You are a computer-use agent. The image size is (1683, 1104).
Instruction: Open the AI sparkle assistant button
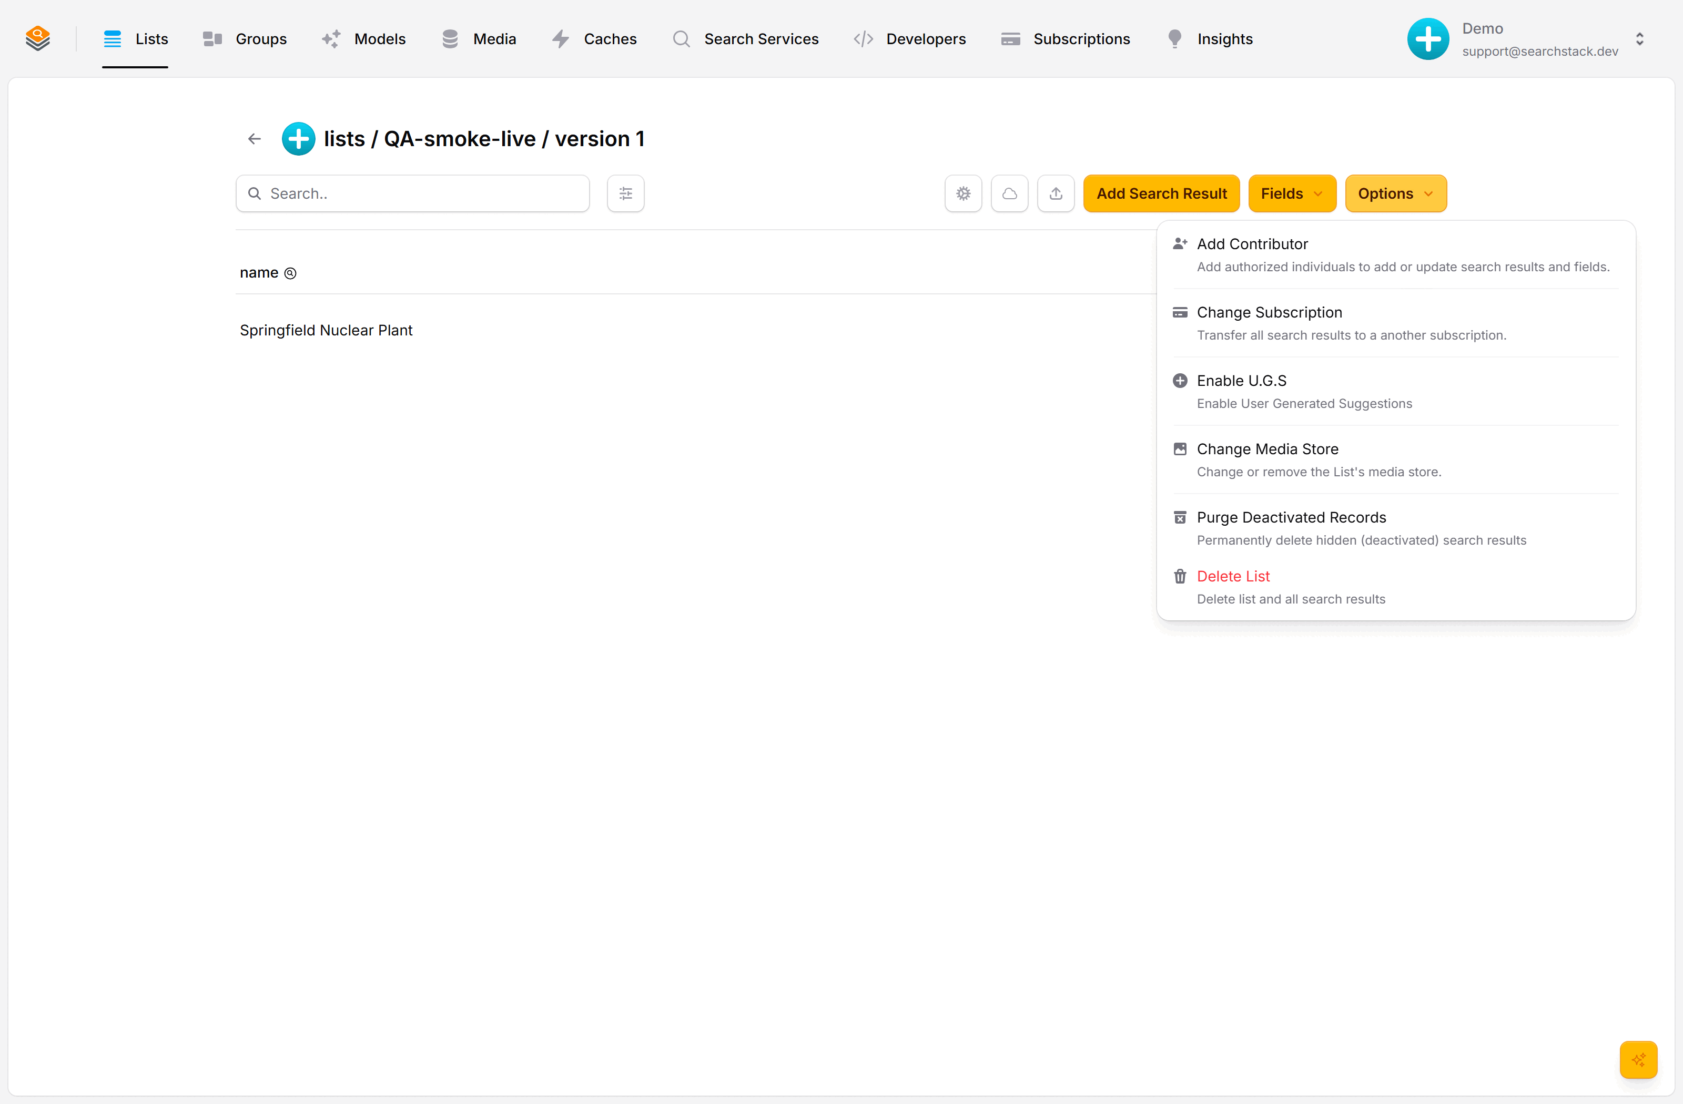[1638, 1059]
